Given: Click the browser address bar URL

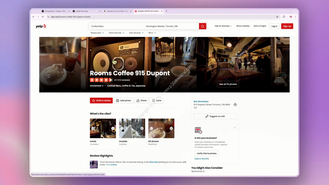Looking at the screenshot, I should click(x=71, y=17).
